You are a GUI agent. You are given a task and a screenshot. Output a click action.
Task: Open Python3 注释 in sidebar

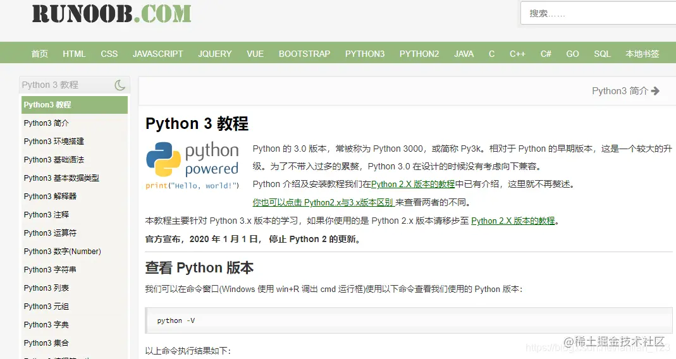[x=46, y=215]
